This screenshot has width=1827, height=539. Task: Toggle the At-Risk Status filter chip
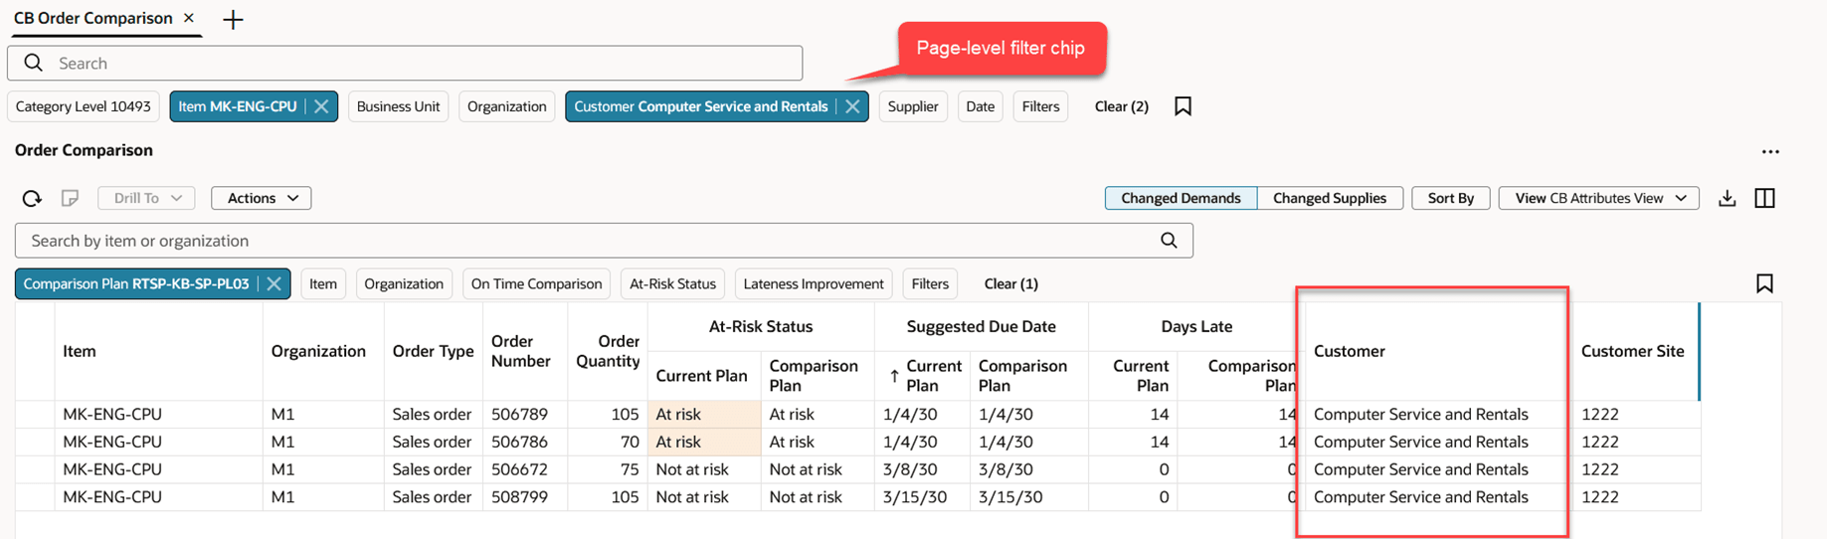pos(672,283)
